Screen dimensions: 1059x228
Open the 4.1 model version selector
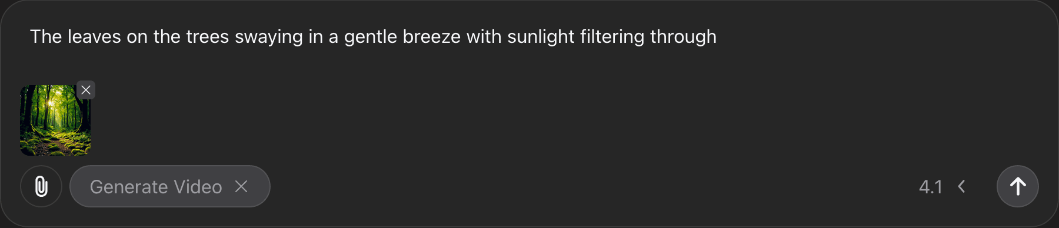931,187
